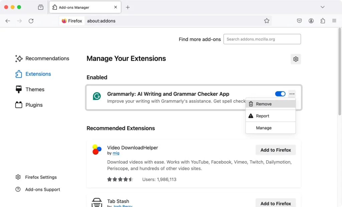Open author link for mig
Image resolution: width=342 pixels, height=207 pixels.
(116, 153)
